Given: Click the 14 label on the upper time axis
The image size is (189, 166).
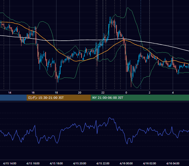Looking at the screenshot, I should click(x=10, y=93).
